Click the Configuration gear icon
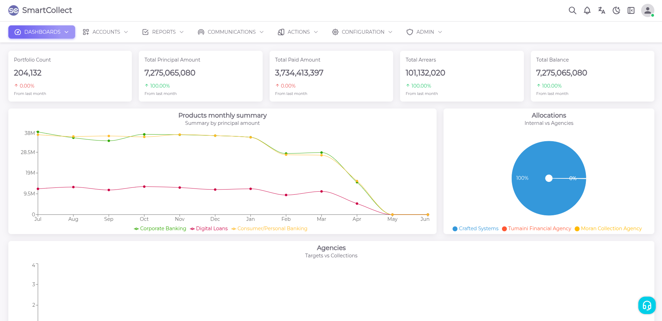 [335, 32]
